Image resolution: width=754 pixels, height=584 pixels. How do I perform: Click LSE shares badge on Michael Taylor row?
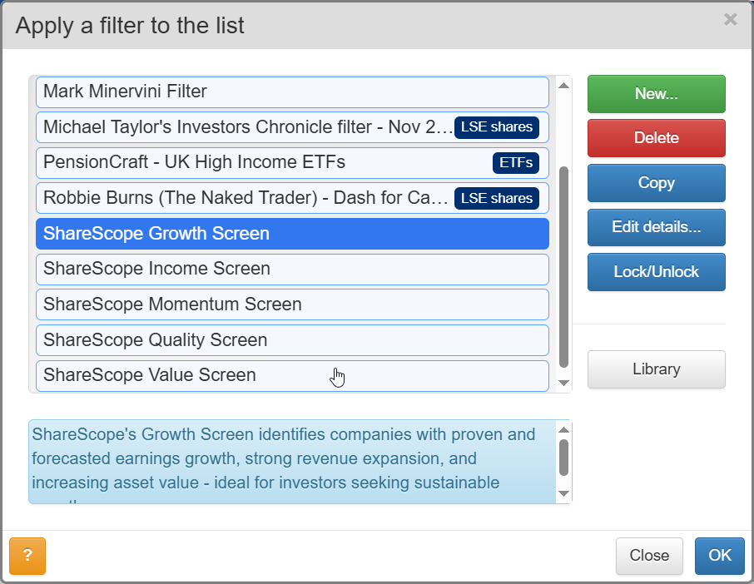point(497,127)
